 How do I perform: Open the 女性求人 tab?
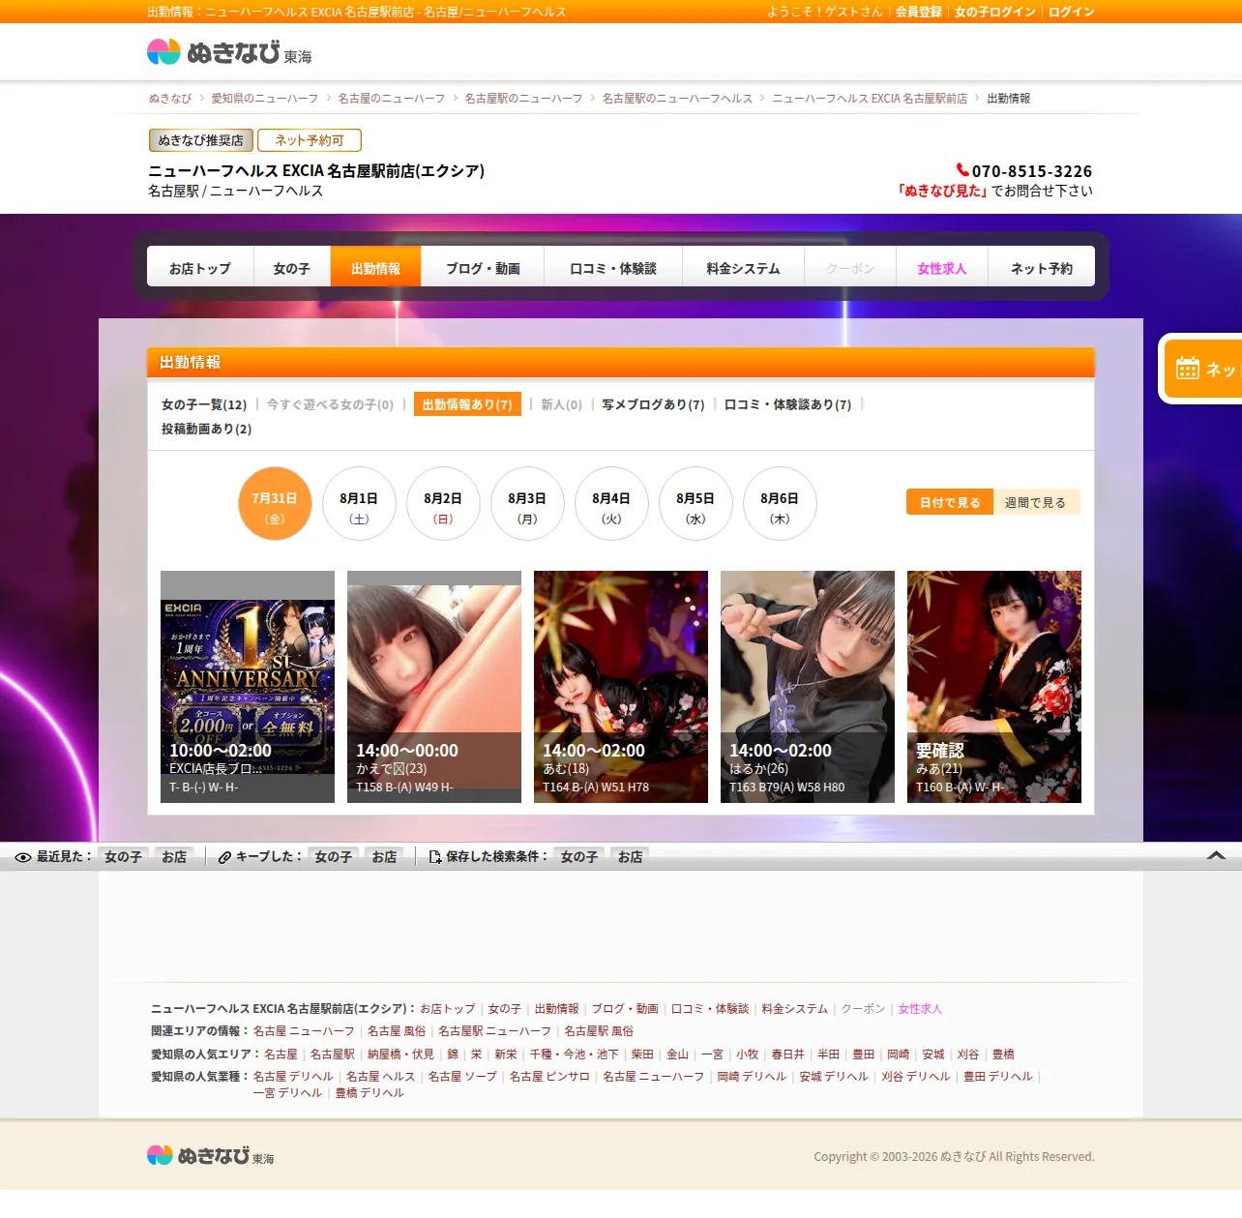click(x=942, y=267)
